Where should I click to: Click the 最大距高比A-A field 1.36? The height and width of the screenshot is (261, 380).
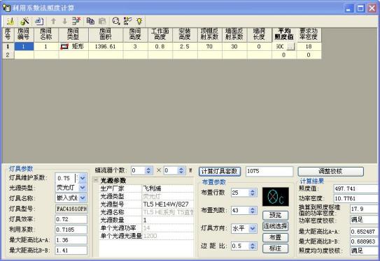71,240
